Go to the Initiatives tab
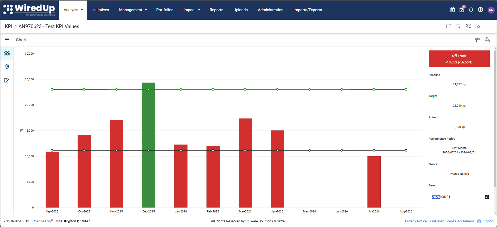Screen dimensions: 497x227 tap(101, 10)
